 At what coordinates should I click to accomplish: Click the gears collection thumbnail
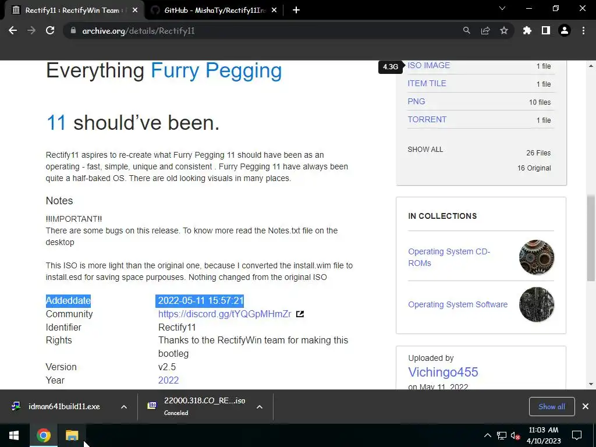coord(537,257)
